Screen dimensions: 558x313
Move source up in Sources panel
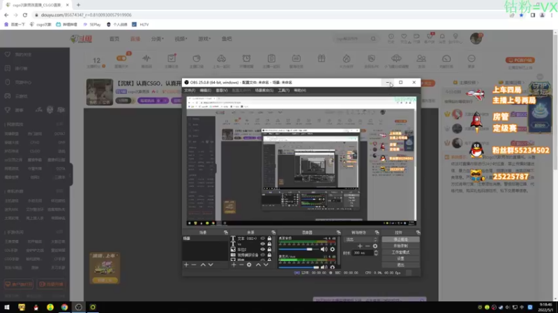[258, 265]
